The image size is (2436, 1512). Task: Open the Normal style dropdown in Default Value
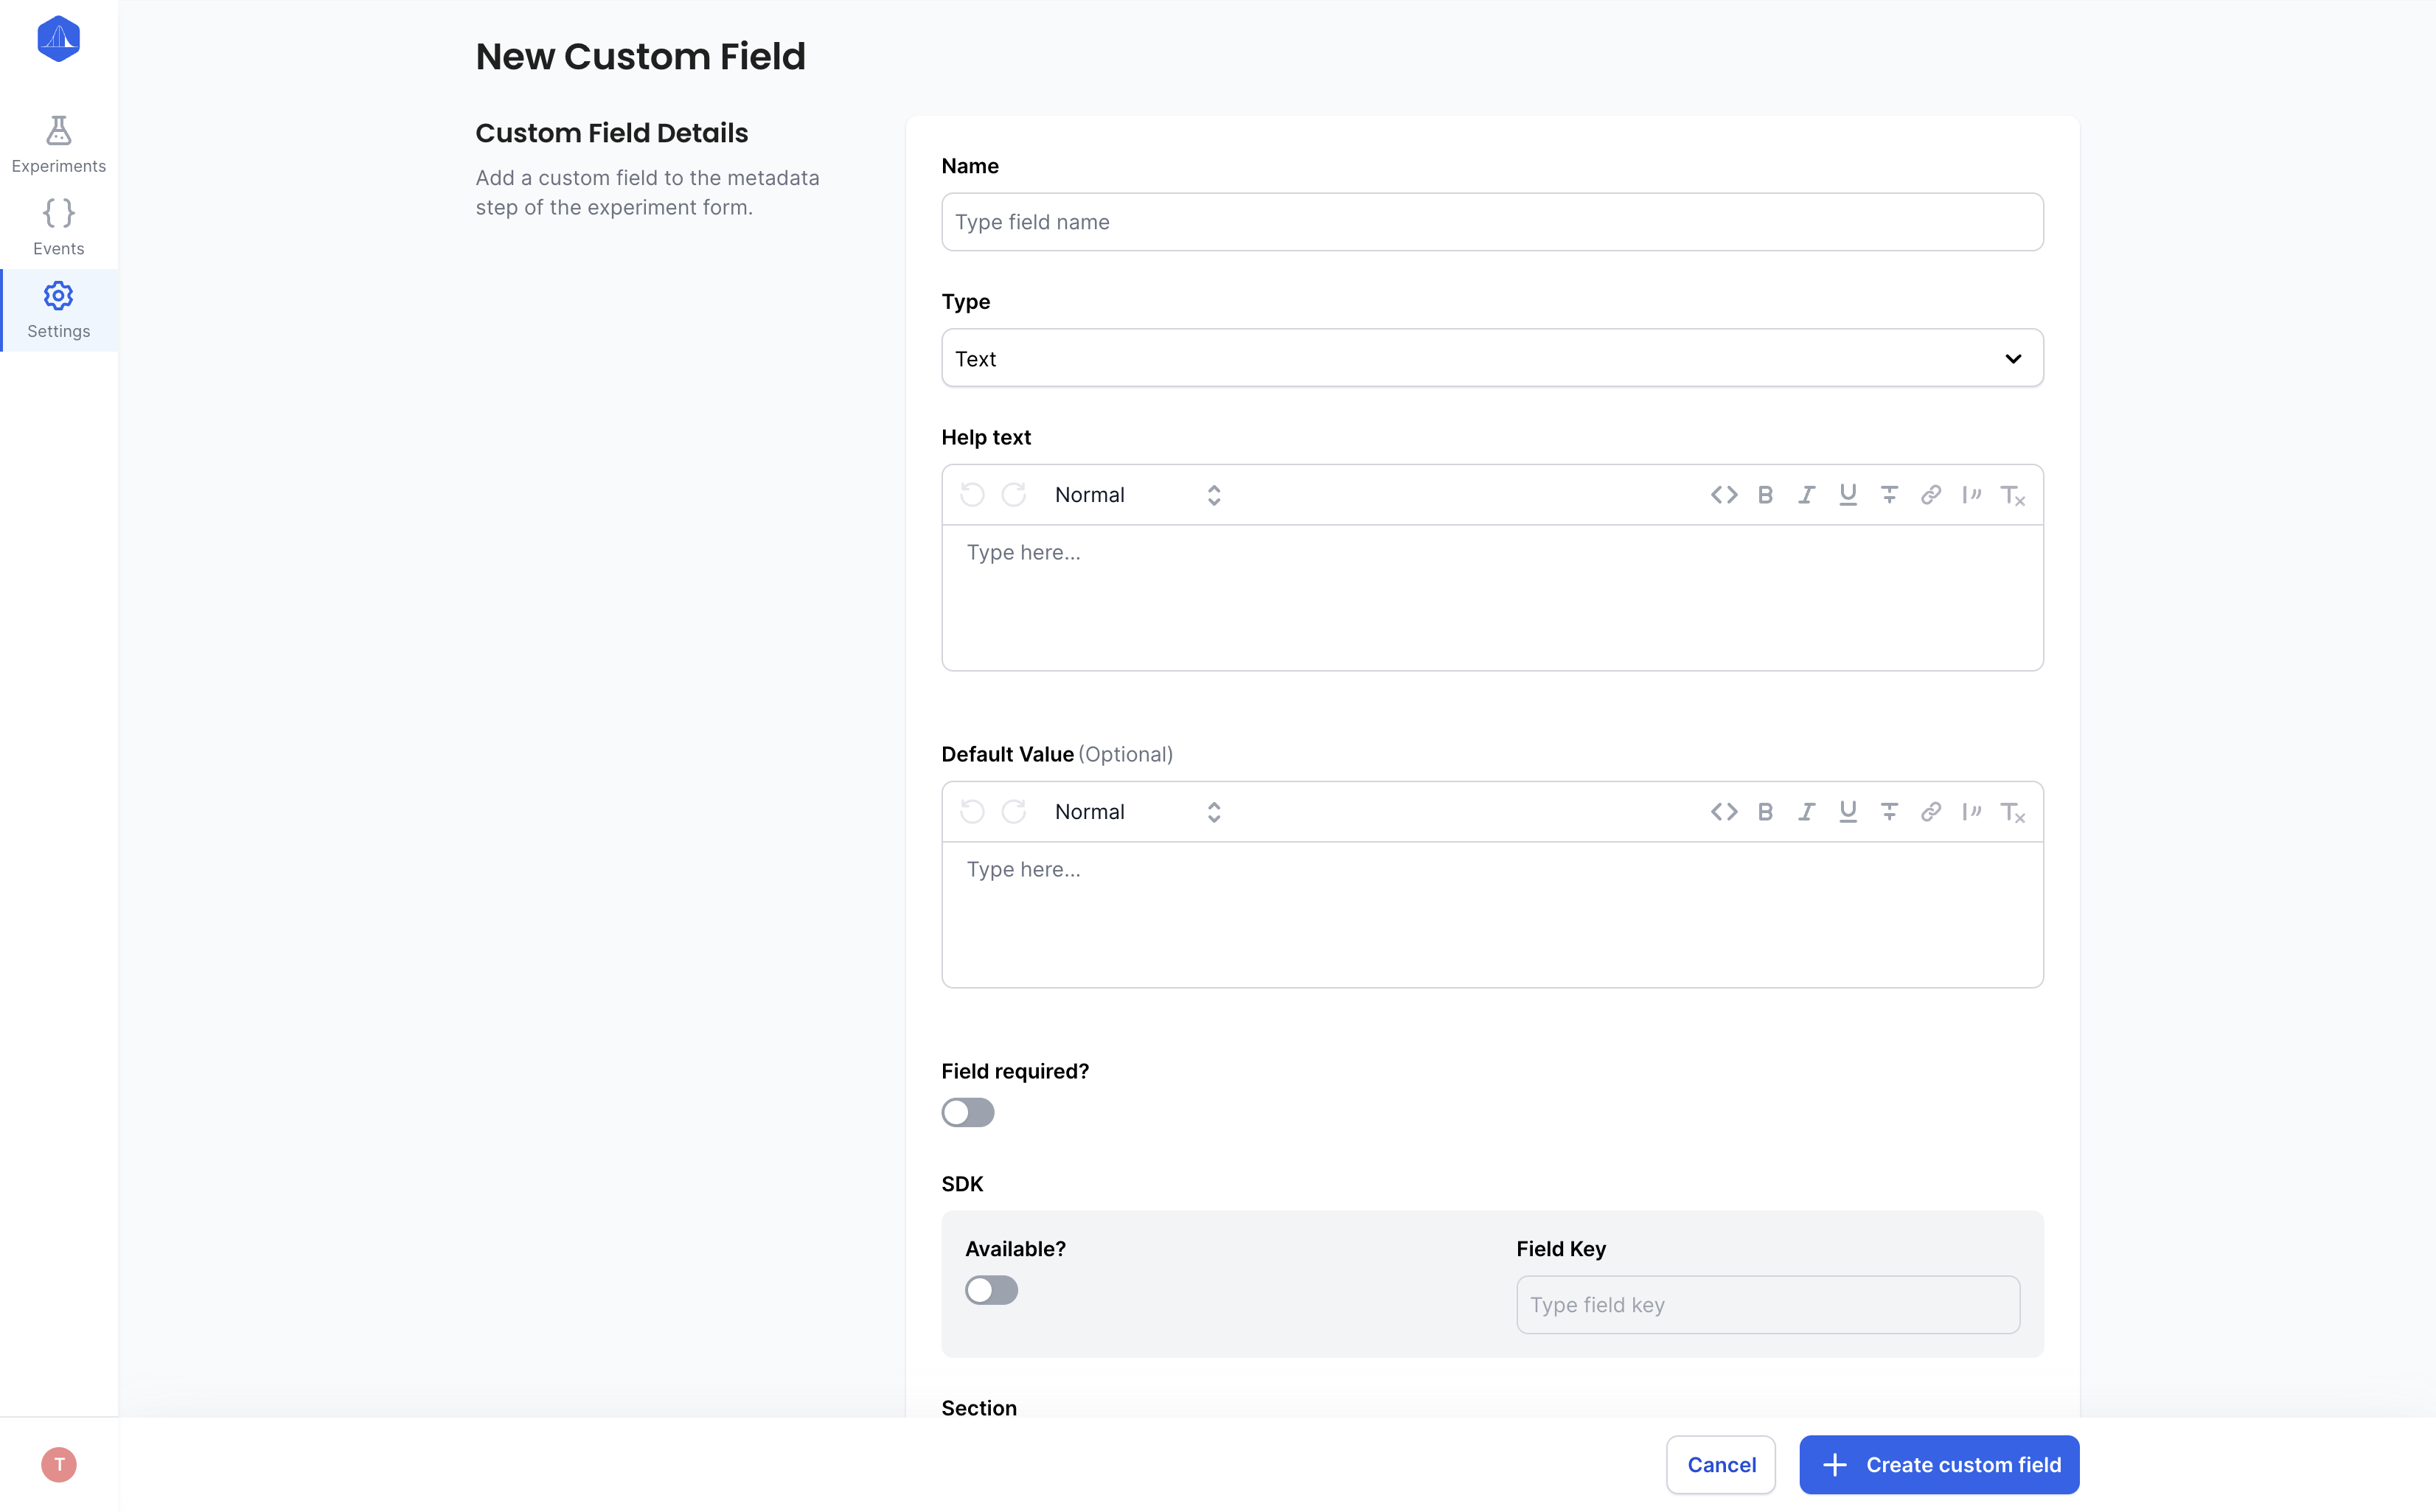(1137, 812)
